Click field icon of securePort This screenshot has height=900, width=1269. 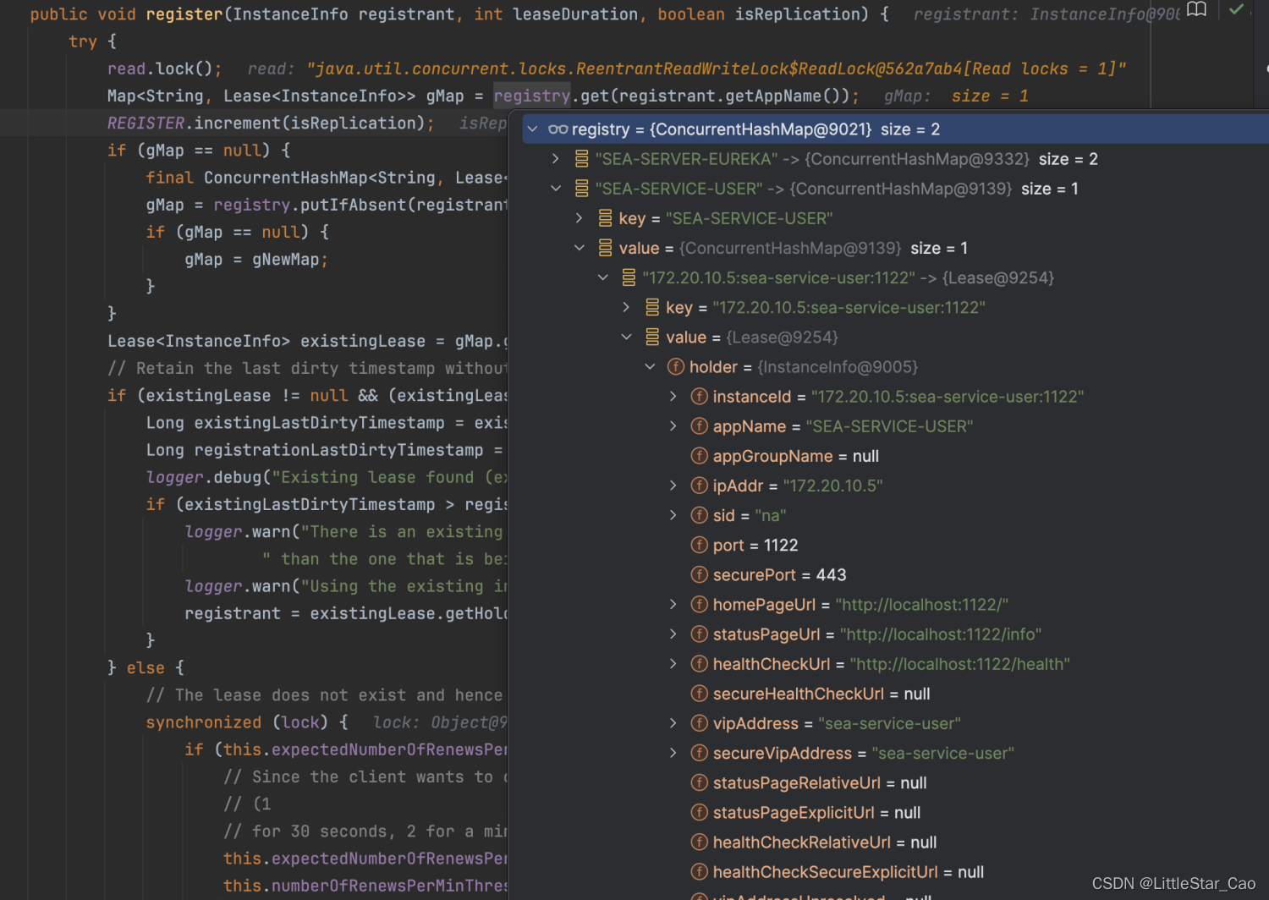tap(700, 574)
